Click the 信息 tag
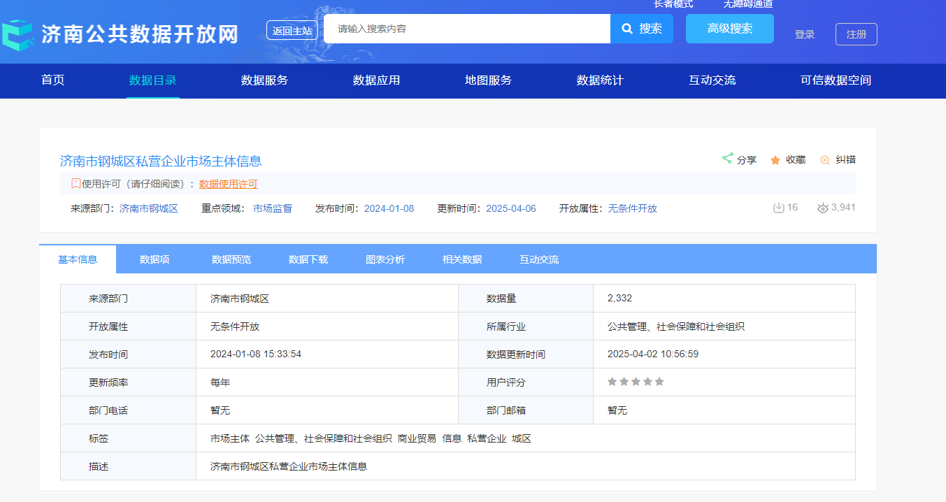The height and width of the screenshot is (502, 946). (x=452, y=438)
